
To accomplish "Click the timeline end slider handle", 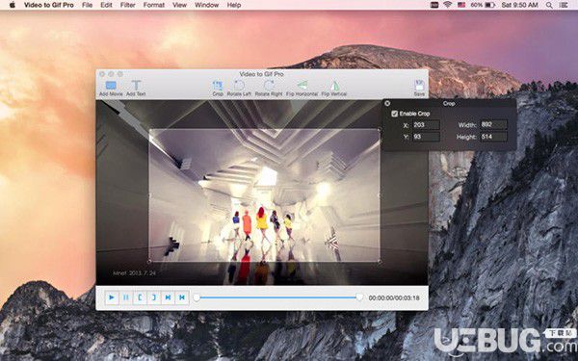I will [x=359, y=297].
